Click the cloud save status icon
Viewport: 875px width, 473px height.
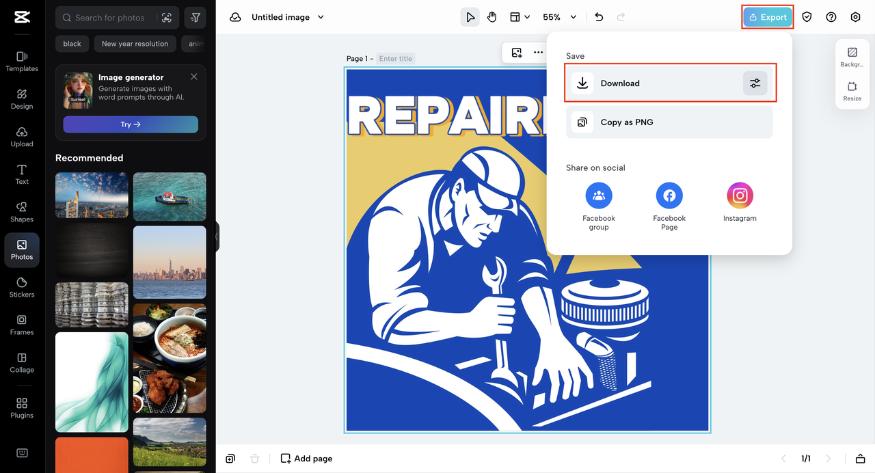(235, 17)
